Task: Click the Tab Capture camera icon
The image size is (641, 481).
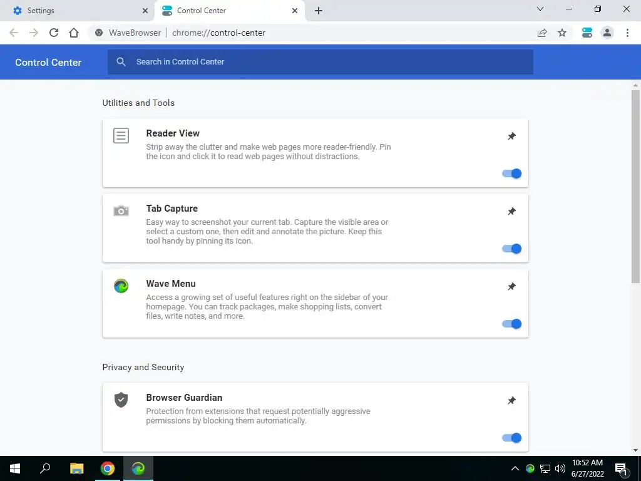Action: tap(121, 210)
